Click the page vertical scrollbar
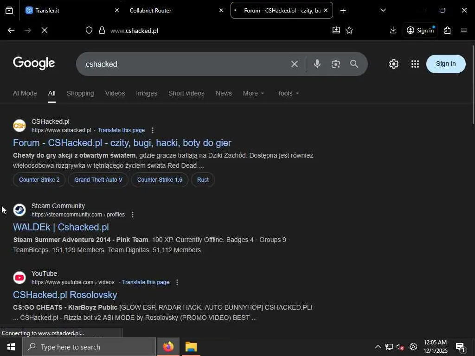Viewport: 475px width, 356px height. point(473,85)
